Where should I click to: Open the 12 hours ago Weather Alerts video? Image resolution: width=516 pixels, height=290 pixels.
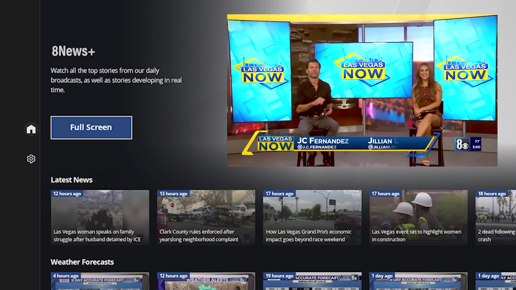point(206,281)
